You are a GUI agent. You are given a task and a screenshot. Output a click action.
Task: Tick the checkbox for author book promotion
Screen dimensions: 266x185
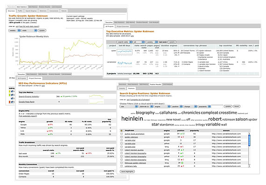click(121, 134)
